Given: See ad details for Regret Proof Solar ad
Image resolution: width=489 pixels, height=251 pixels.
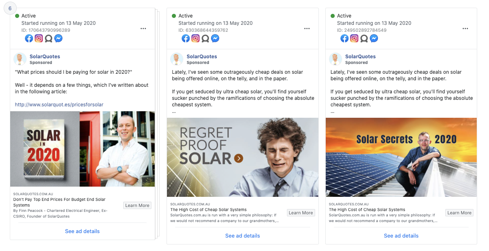Looking at the screenshot, I should click(242, 236).
